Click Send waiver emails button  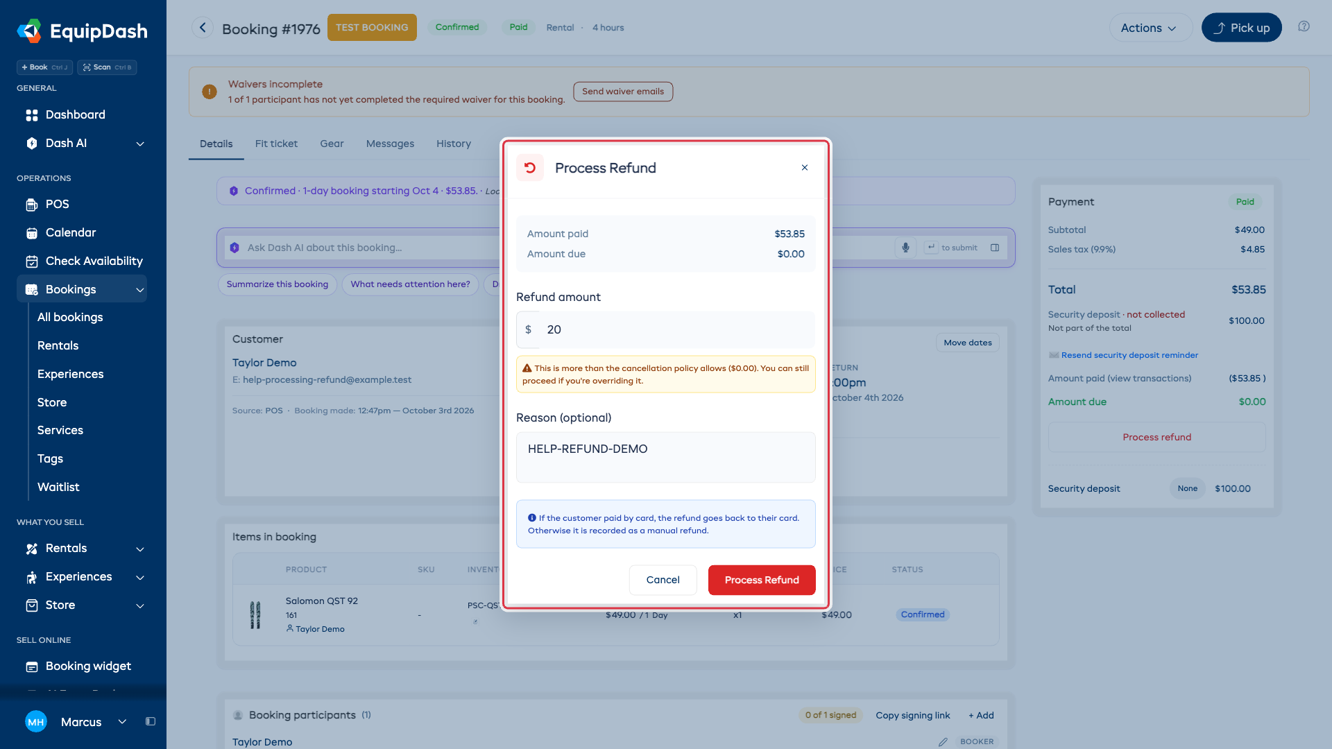pos(623,92)
